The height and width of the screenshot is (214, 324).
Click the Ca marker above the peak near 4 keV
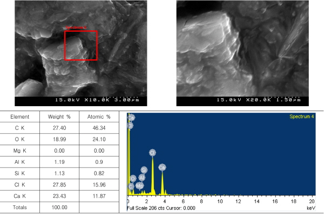(x=162, y=168)
